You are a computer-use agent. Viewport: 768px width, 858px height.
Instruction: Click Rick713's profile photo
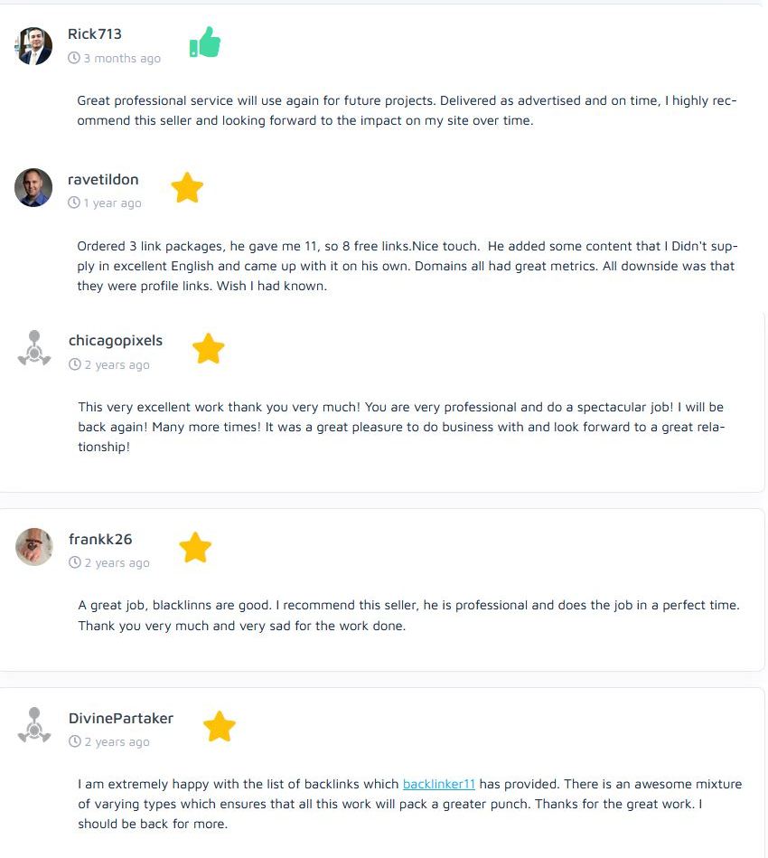coord(34,46)
